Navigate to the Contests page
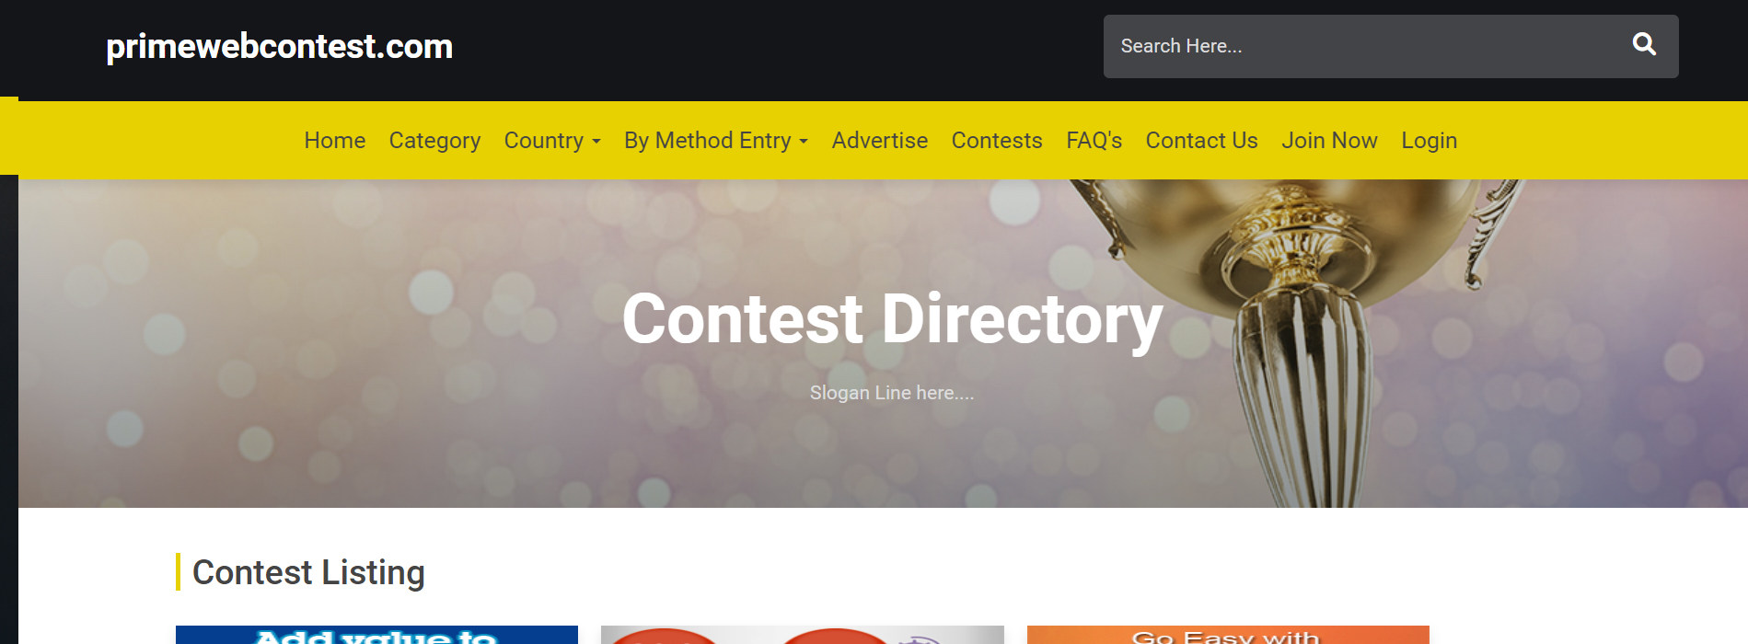Image resolution: width=1748 pixels, height=644 pixels. (997, 141)
